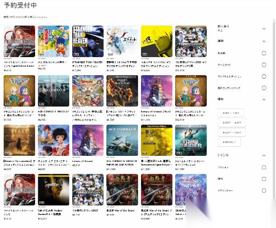This screenshot has height=228, width=276.
Task: Select the 追加コンテンツパック radio button
Action: [263, 88]
